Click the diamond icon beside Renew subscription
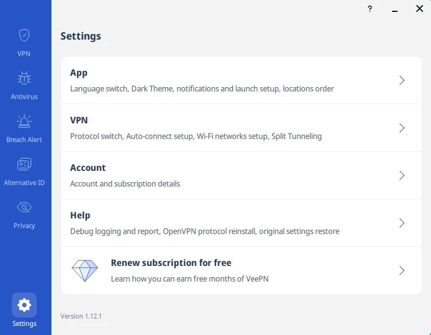431x335 pixels. [x=85, y=270]
